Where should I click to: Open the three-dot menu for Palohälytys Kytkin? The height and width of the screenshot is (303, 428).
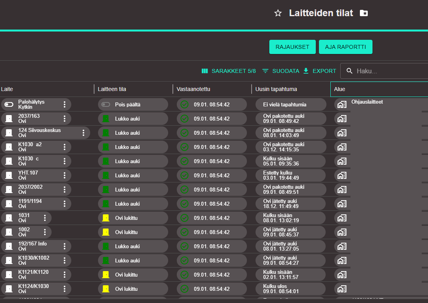pyautogui.click(x=65, y=104)
